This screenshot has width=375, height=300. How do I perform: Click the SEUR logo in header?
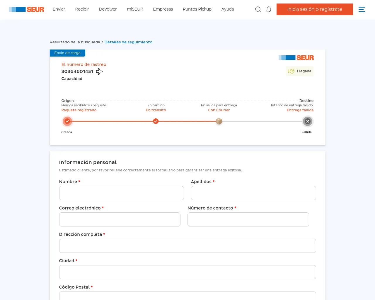pos(26,9)
